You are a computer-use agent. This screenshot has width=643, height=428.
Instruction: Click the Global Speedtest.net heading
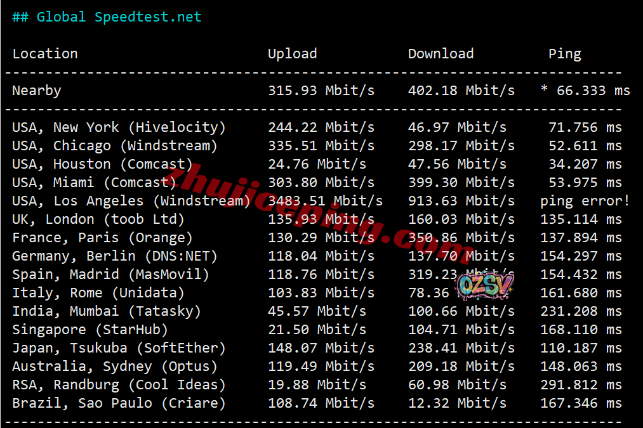[107, 17]
